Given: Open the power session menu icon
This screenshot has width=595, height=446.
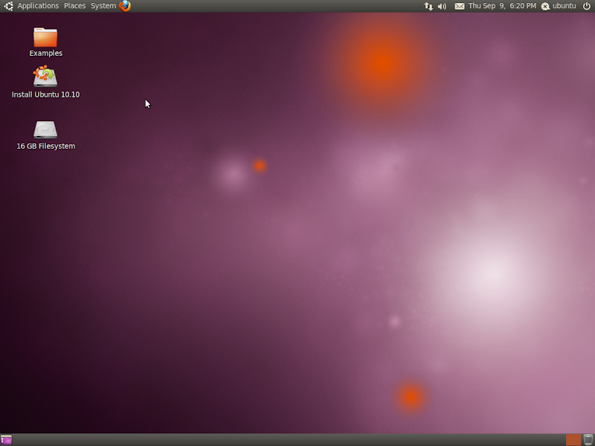Looking at the screenshot, I should pos(587,6).
